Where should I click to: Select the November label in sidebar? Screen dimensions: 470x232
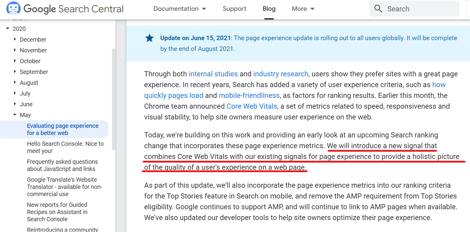[x=33, y=50]
